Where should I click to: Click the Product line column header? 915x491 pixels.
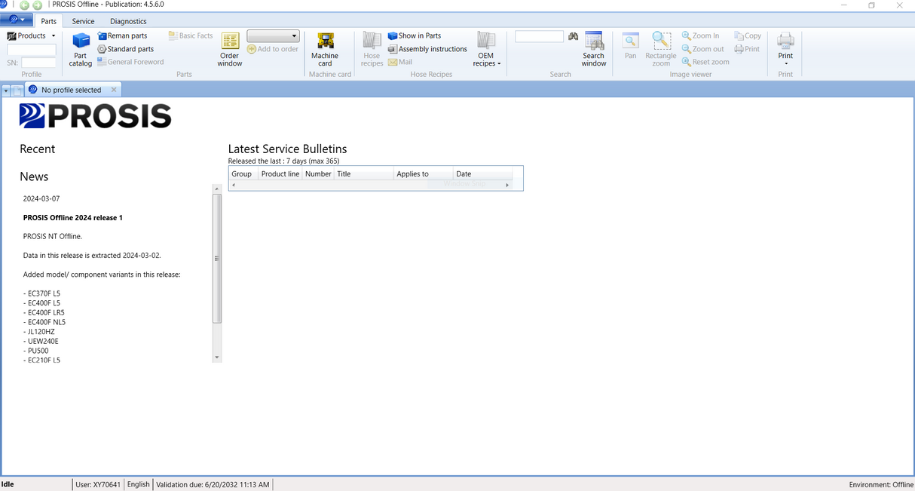(280, 174)
